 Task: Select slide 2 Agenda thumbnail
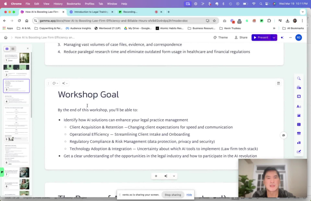pos(16,71)
